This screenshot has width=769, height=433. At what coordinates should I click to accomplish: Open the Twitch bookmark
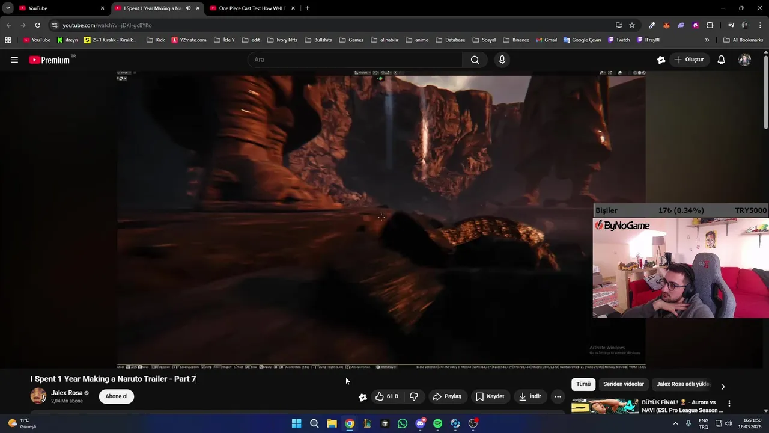coord(619,40)
